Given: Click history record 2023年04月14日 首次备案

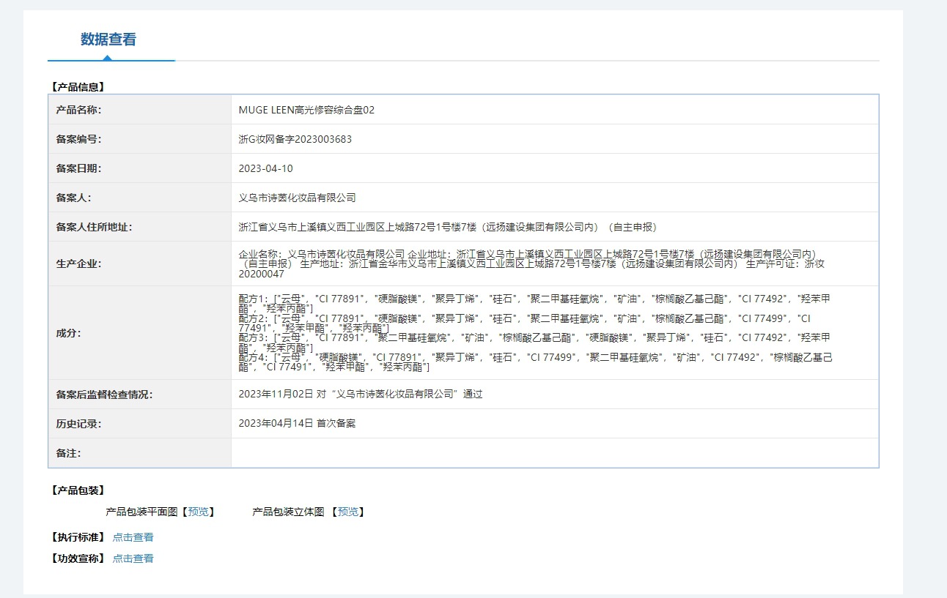Looking at the screenshot, I should (x=298, y=424).
